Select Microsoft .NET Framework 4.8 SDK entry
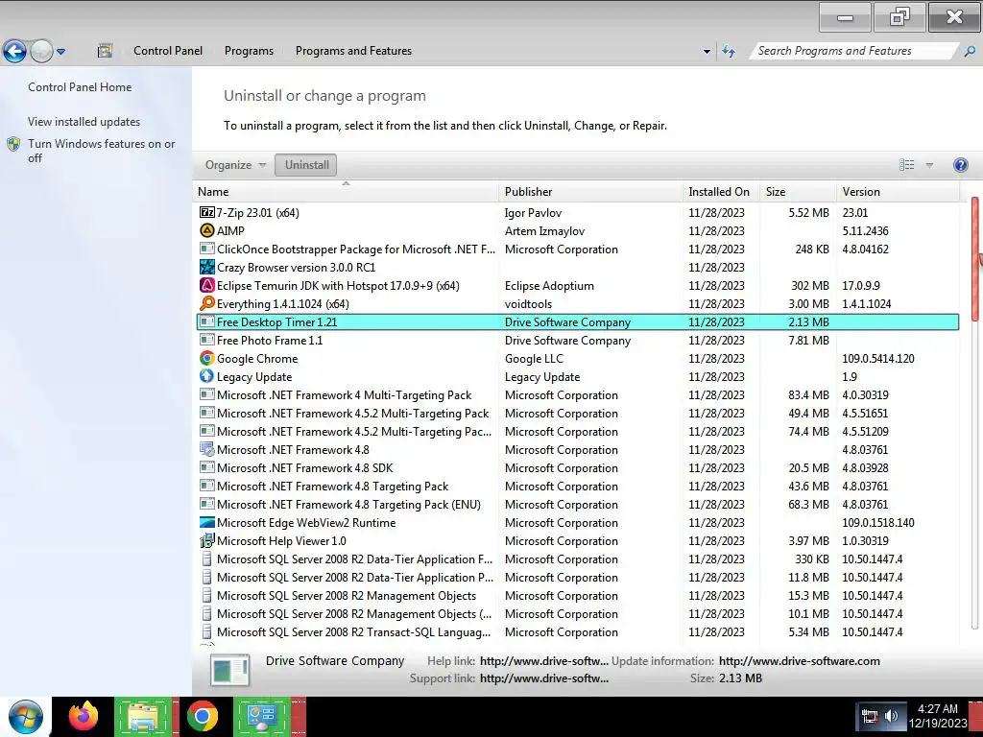 pos(577,468)
